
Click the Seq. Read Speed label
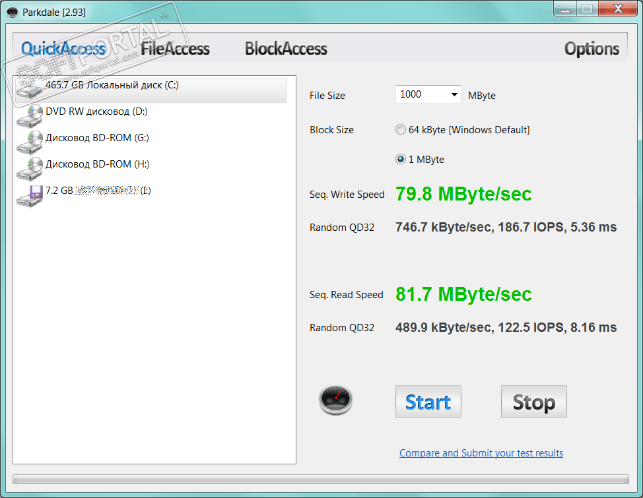coord(346,295)
